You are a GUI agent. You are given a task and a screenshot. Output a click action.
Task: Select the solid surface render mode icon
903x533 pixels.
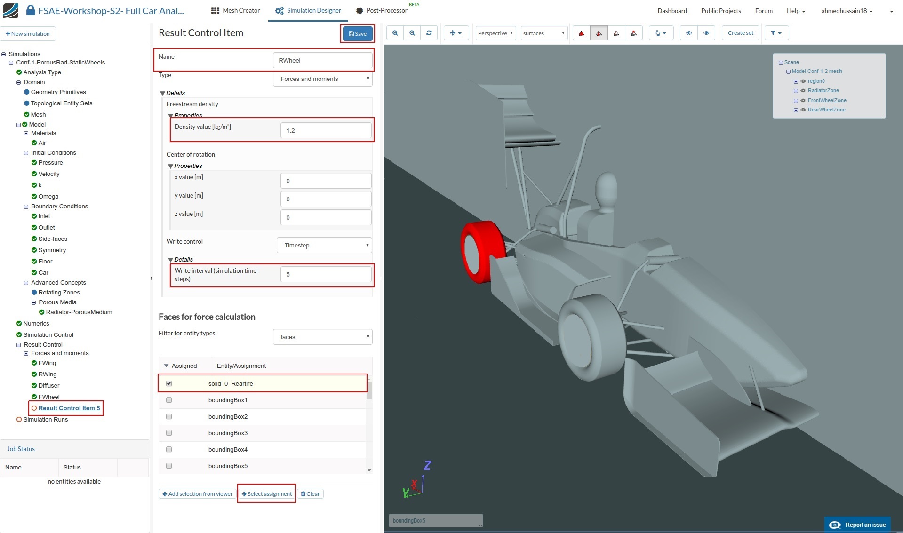point(582,33)
